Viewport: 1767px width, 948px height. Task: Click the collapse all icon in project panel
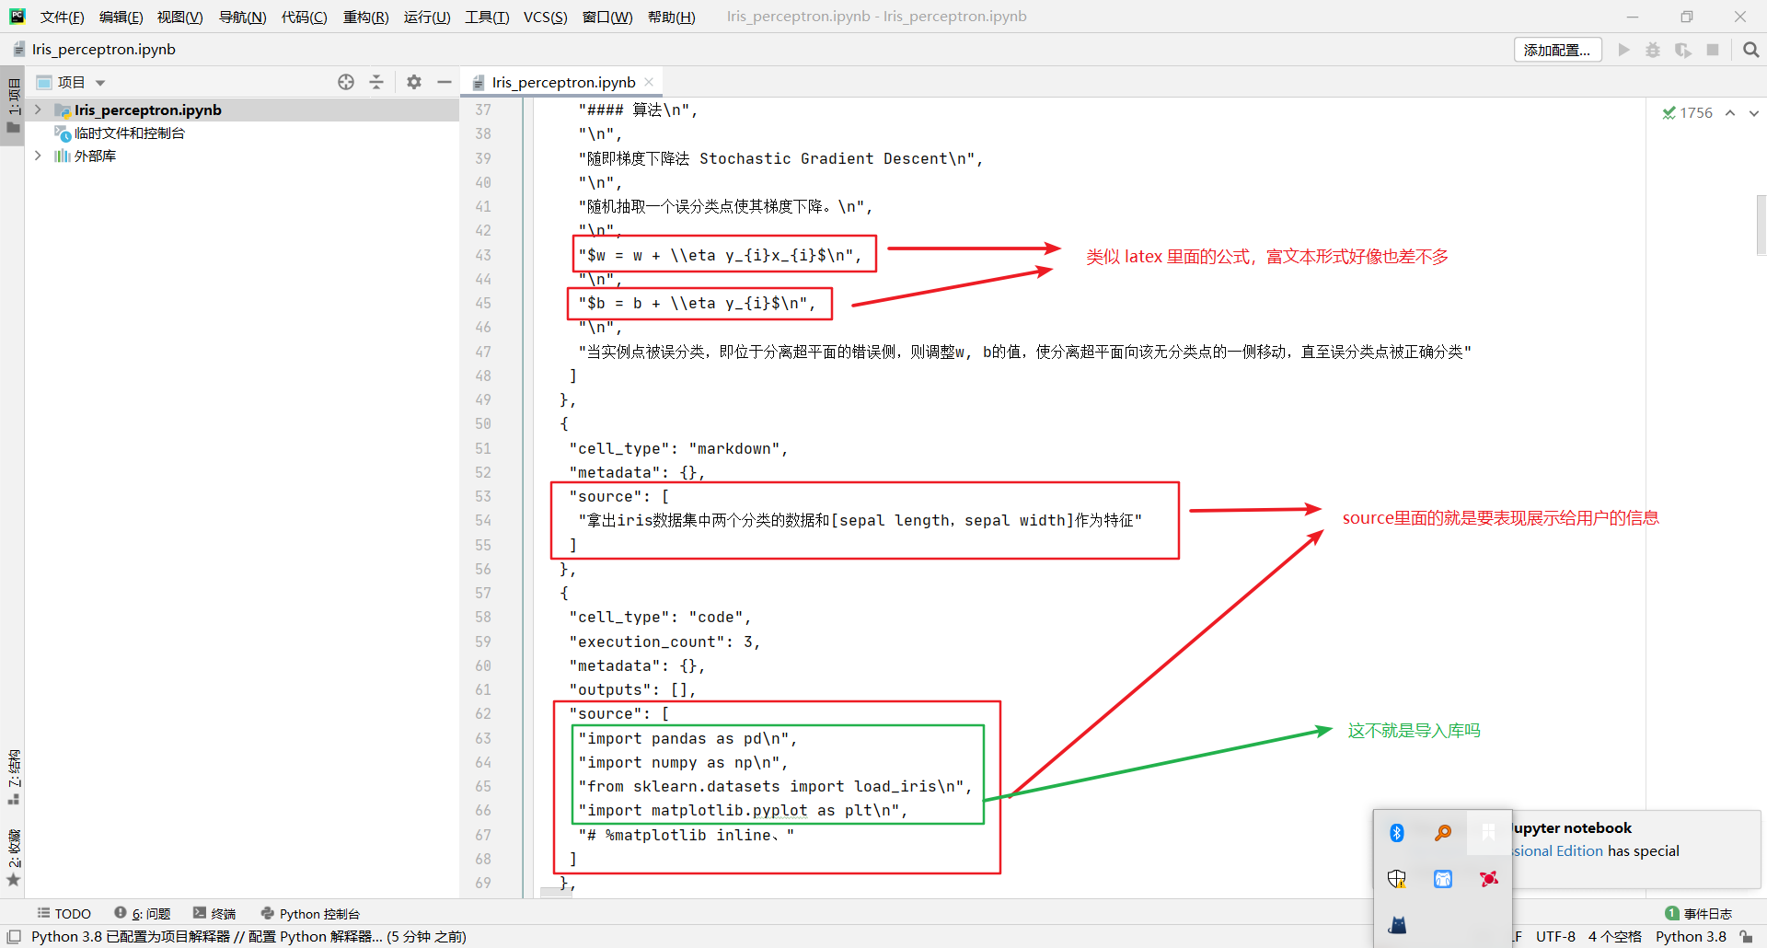point(376,82)
